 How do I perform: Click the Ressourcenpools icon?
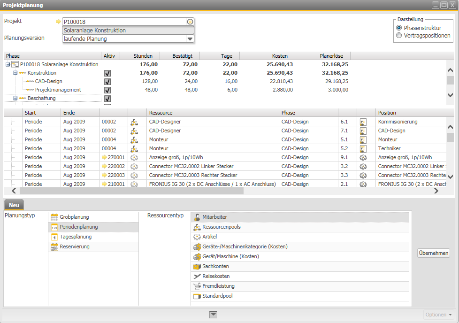pos(197,227)
